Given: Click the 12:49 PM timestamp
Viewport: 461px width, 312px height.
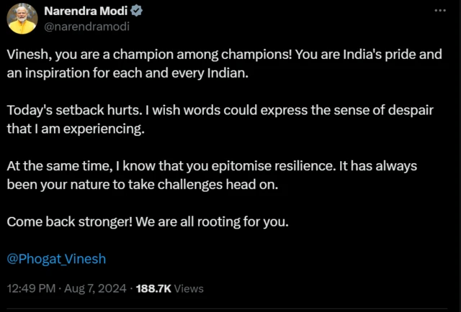Looking at the screenshot, I should click(30, 288).
